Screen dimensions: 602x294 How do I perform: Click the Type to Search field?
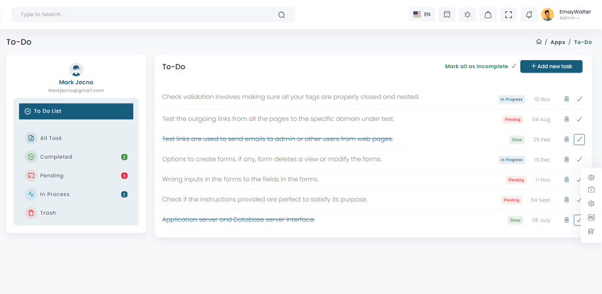click(145, 15)
